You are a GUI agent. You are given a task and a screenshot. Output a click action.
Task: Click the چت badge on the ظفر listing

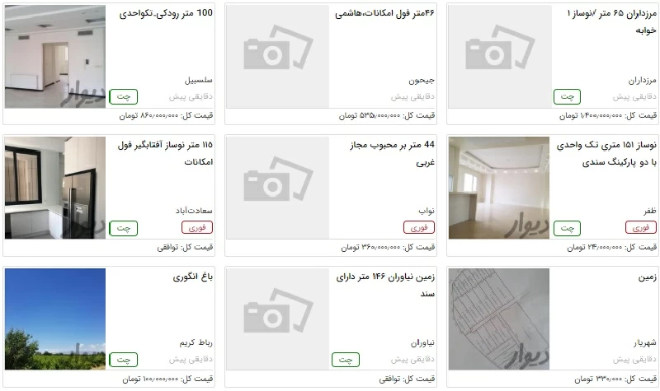tap(567, 228)
